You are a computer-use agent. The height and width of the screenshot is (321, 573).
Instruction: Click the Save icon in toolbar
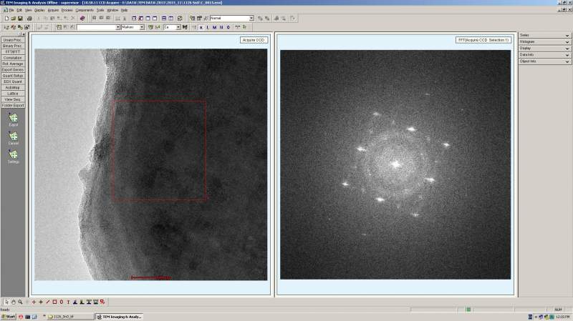coord(21,18)
